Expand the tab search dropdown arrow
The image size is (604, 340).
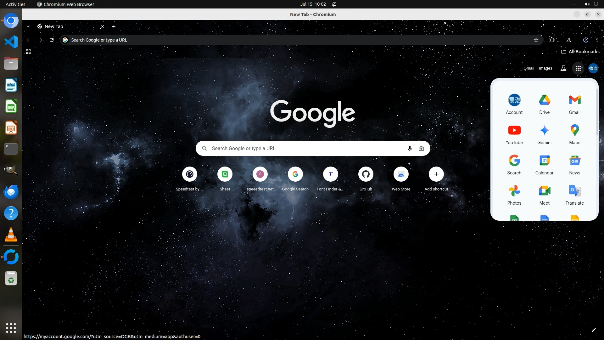pyautogui.click(x=28, y=26)
